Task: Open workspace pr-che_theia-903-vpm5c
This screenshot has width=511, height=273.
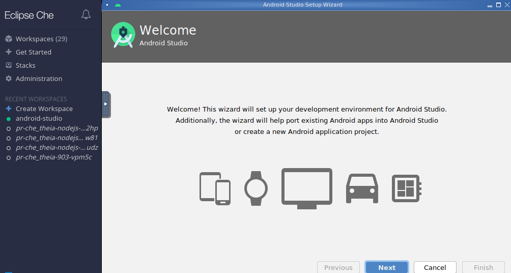Action: 54,157
